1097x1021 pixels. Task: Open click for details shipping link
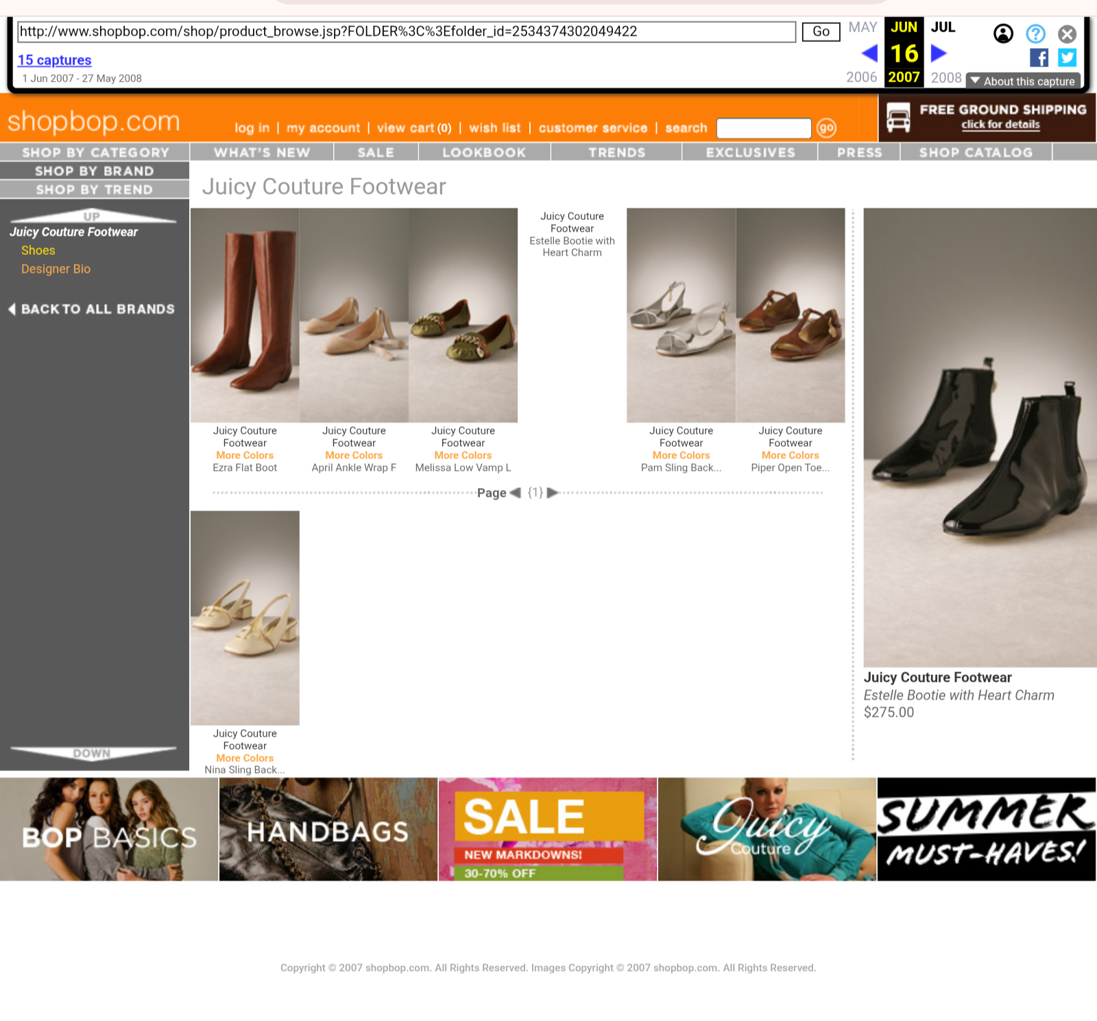tap(1000, 125)
